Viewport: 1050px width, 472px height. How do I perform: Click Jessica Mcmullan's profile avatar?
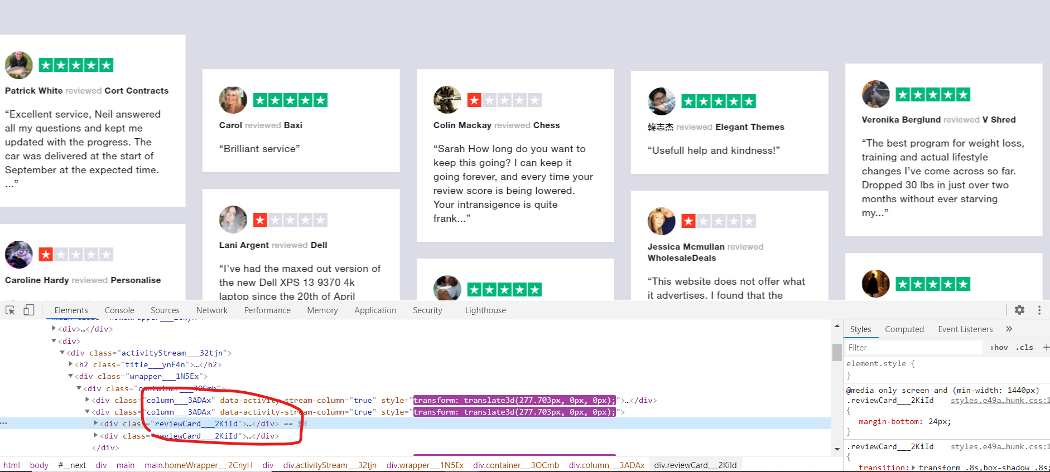pos(661,221)
